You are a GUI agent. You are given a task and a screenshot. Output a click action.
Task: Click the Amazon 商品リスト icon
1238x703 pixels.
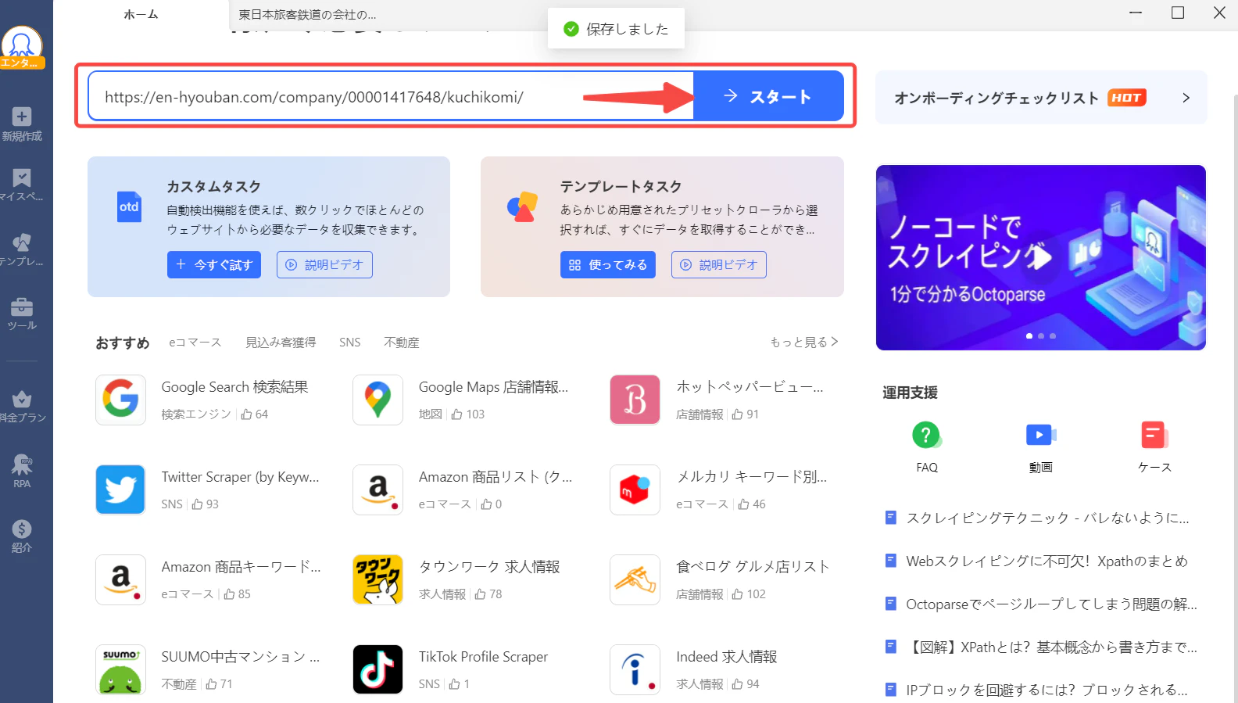[x=377, y=490]
